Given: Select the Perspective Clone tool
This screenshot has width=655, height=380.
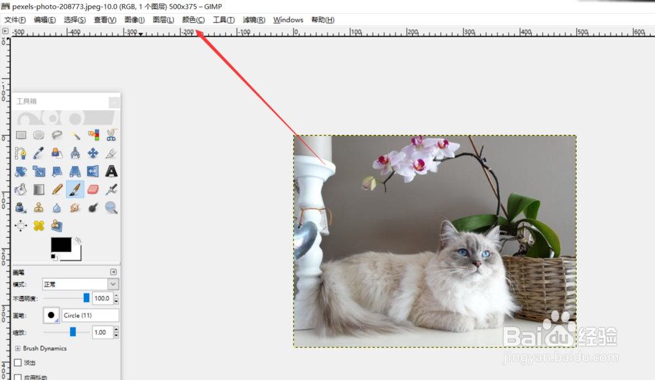Looking at the screenshot, I should 57,226.
